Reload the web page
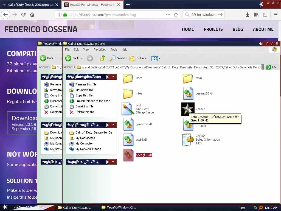Screen dimensions: 281x211 (x=23, y=15)
